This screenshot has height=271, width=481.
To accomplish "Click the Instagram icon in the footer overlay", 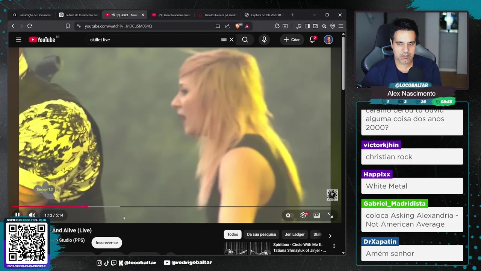I will (x=99, y=263).
